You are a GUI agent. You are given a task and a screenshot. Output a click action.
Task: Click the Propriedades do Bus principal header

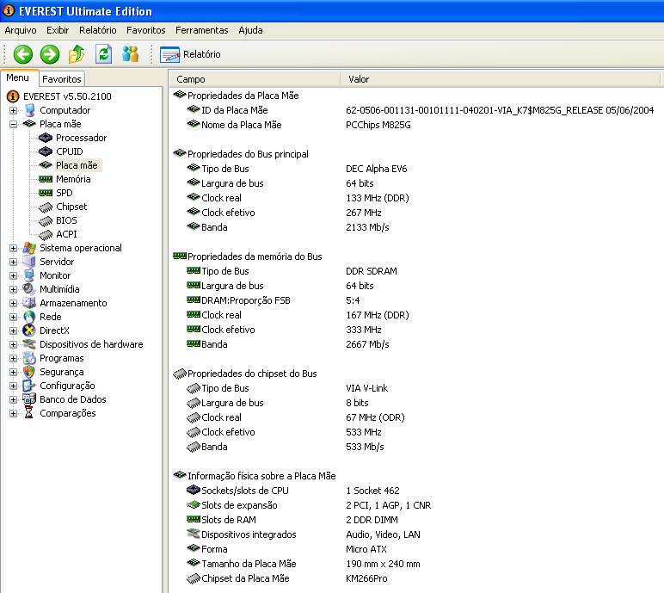coord(242,154)
